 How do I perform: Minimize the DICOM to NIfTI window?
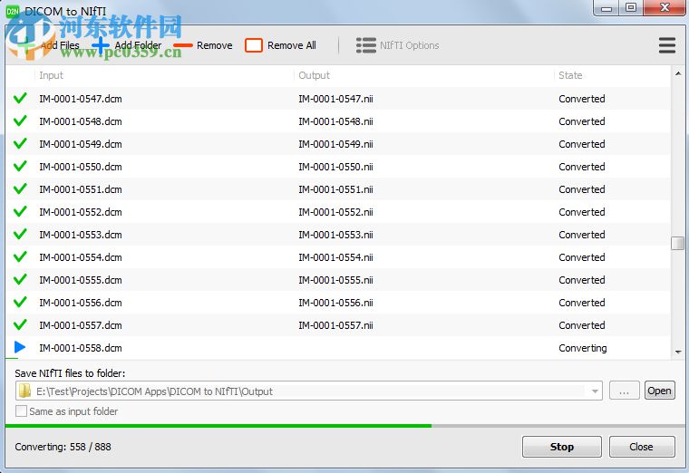click(607, 8)
